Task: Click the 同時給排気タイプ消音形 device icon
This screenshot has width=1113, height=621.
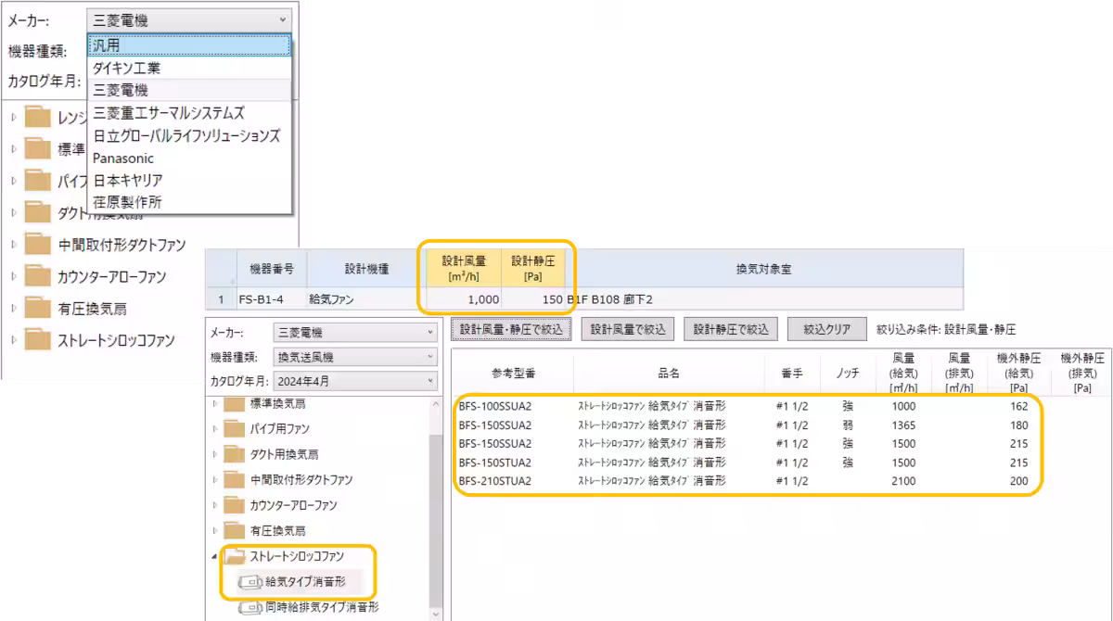Action: click(250, 608)
